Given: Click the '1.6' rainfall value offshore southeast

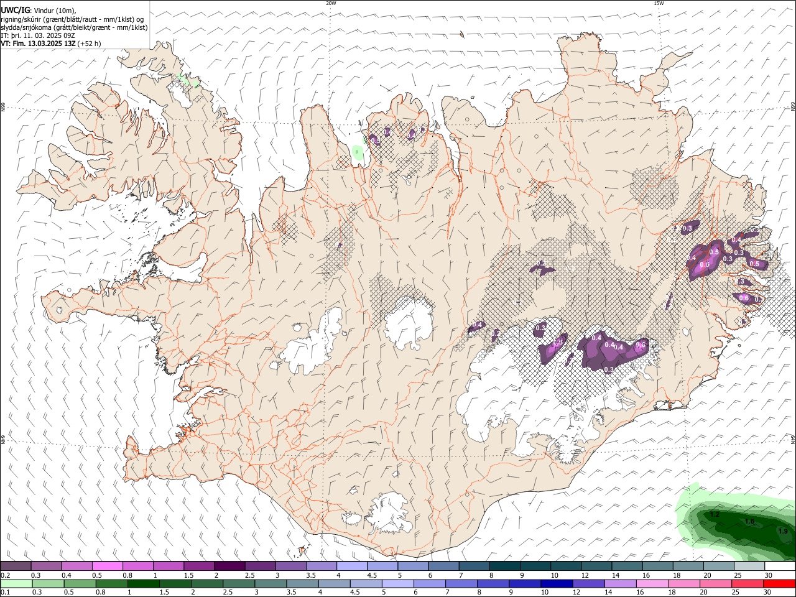Looking at the screenshot, I should (749, 521).
